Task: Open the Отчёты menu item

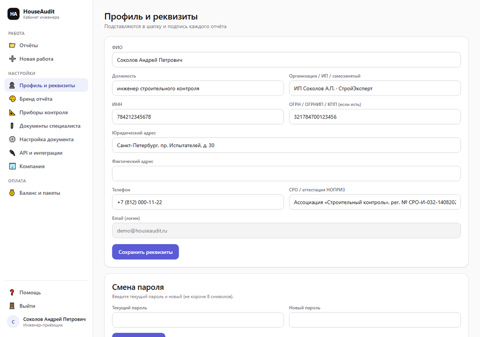Action: (x=46, y=45)
